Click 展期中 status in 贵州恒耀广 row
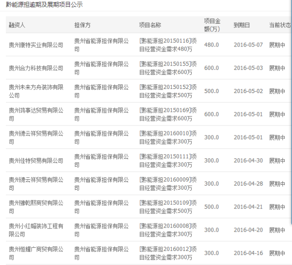This screenshot has width=292, height=265. click(277, 253)
